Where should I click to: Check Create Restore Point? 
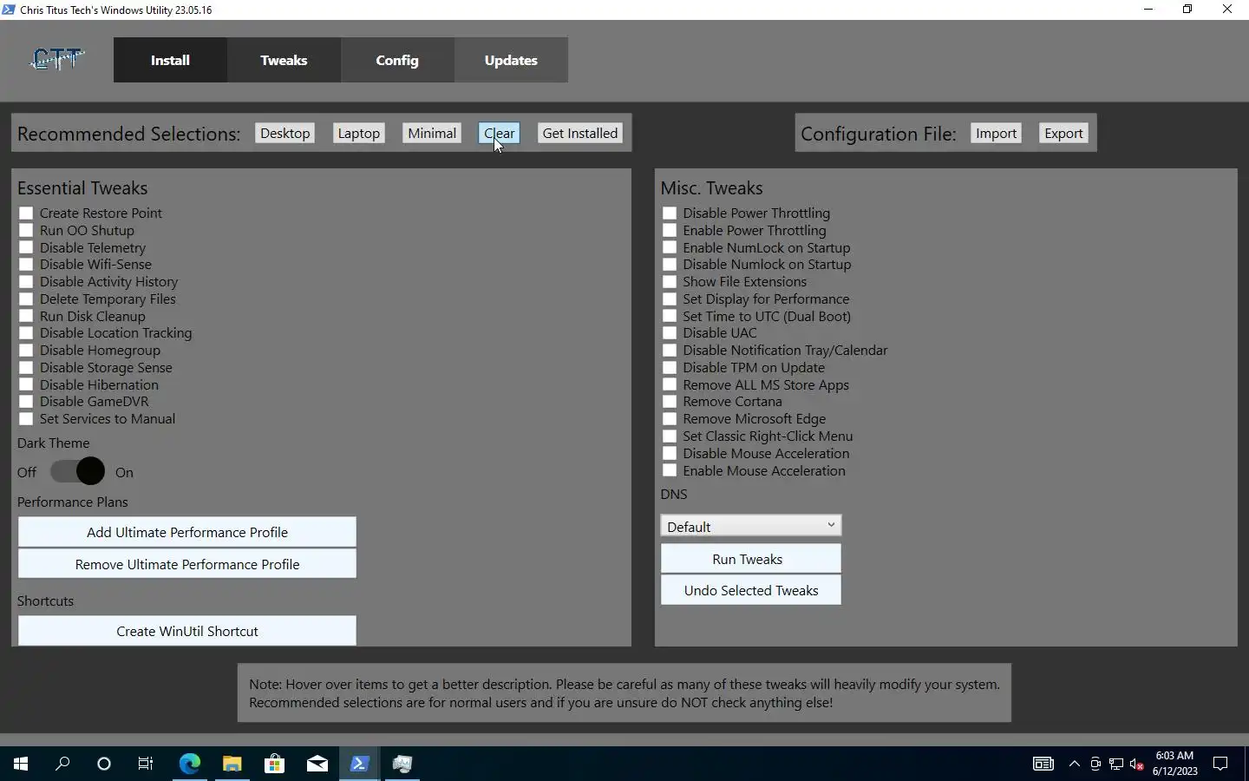coord(26,213)
